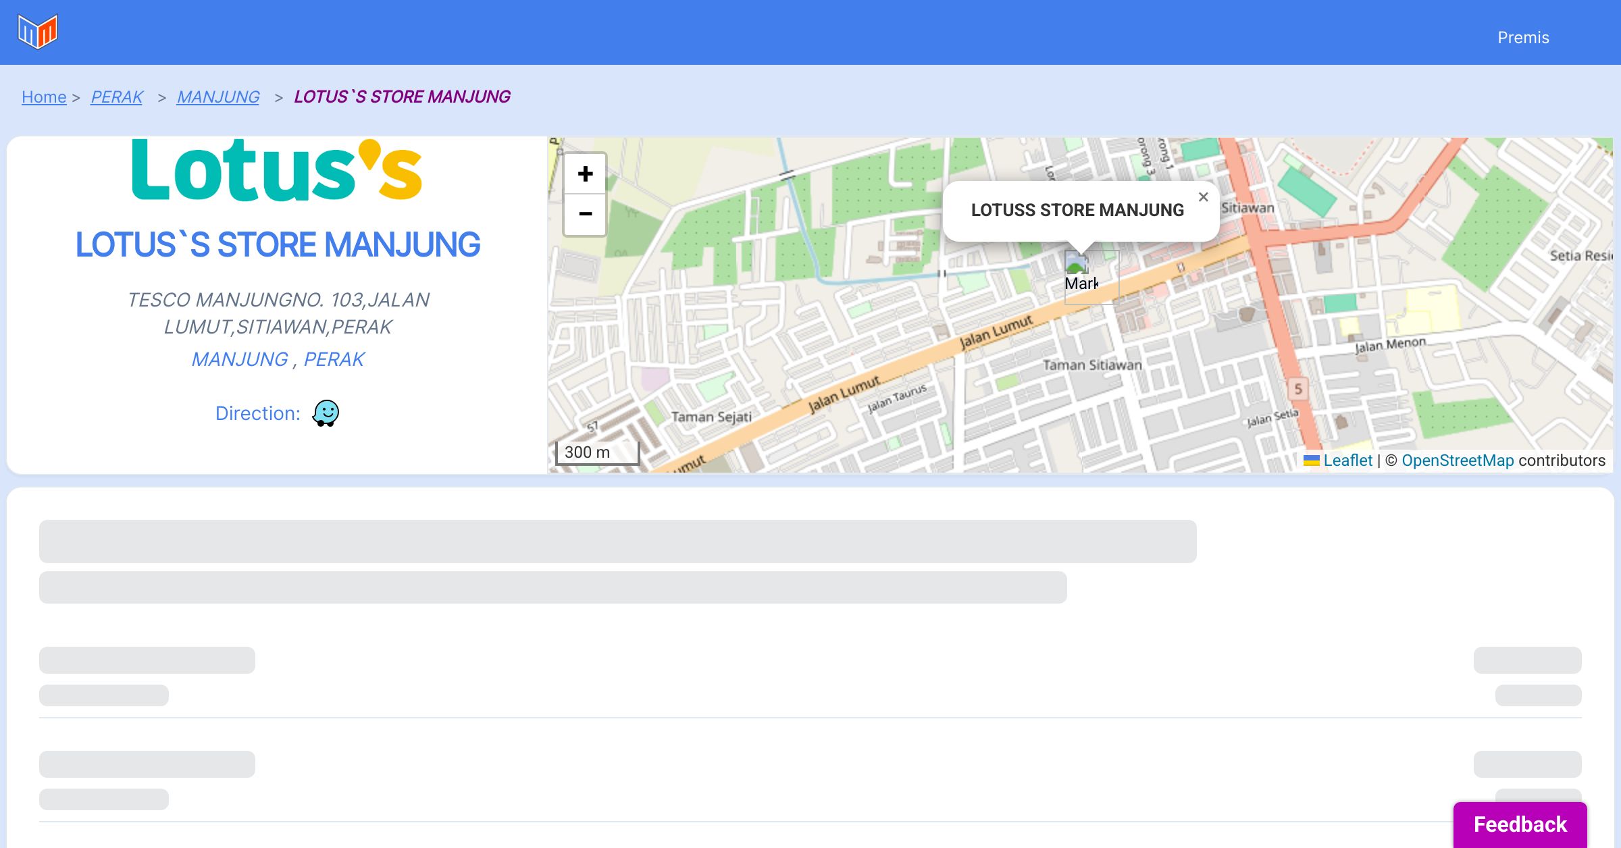Open OpenStreetMap contributors link
The height and width of the screenshot is (848, 1621).
pyautogui.click(x=1458, y=460)
